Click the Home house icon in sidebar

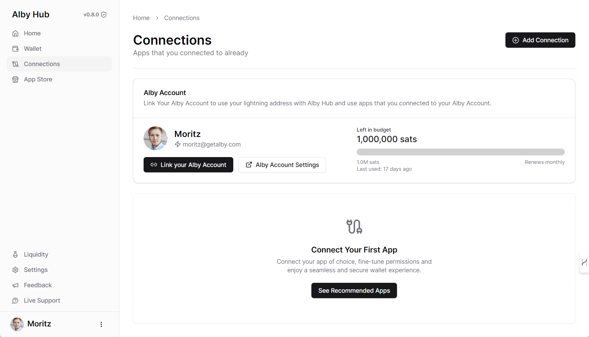point(15,33)
